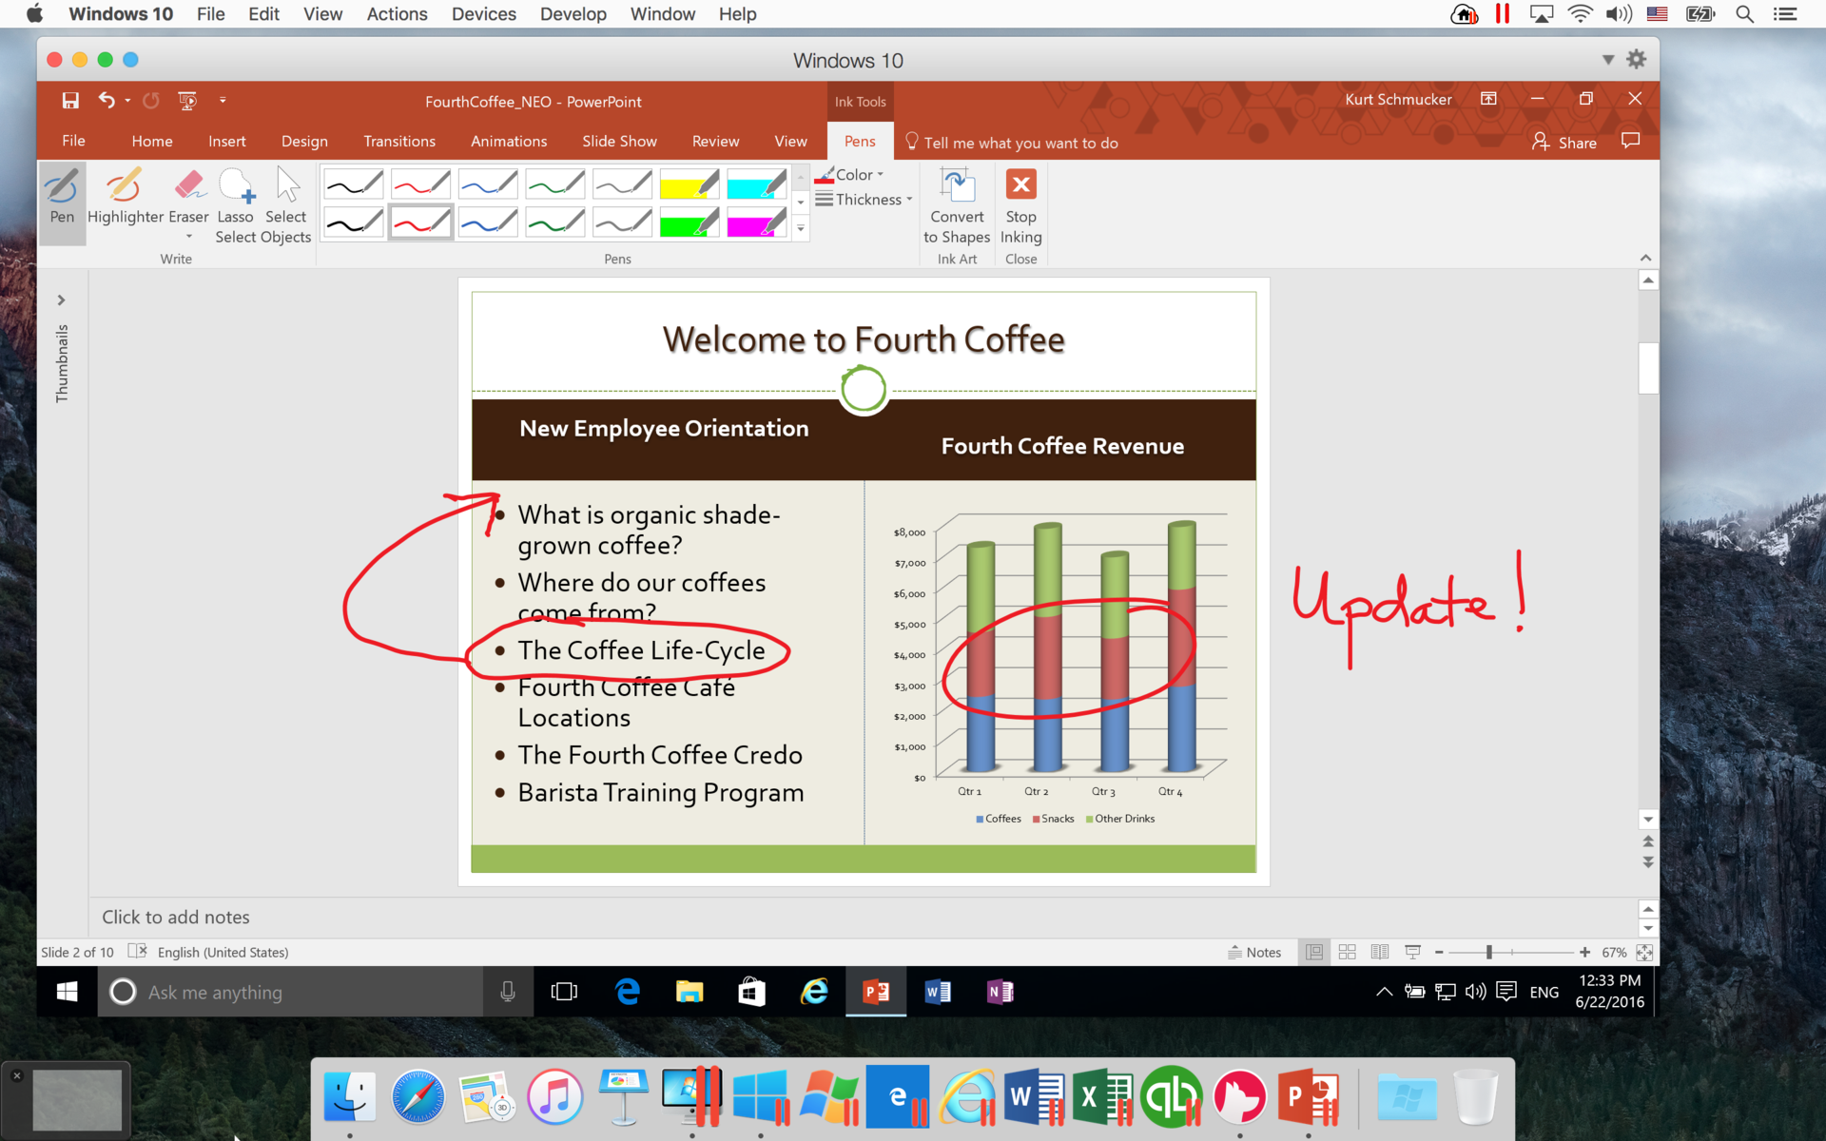Click the Share button
The image size is (1826, 1141).
1564,143
